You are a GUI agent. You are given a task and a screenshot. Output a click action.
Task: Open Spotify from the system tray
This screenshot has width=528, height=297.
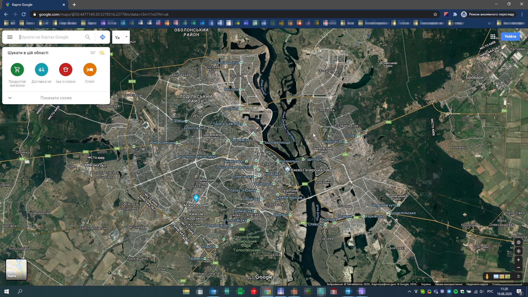(456, 291)
